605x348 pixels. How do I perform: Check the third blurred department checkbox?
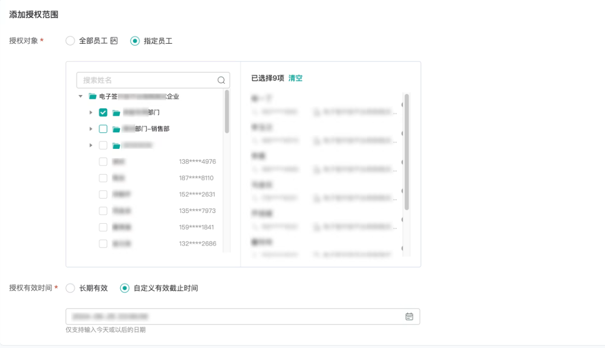point(103,145)
